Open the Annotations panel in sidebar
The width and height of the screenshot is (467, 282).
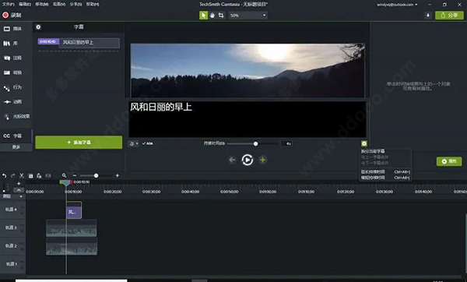[x=12, y=58]
